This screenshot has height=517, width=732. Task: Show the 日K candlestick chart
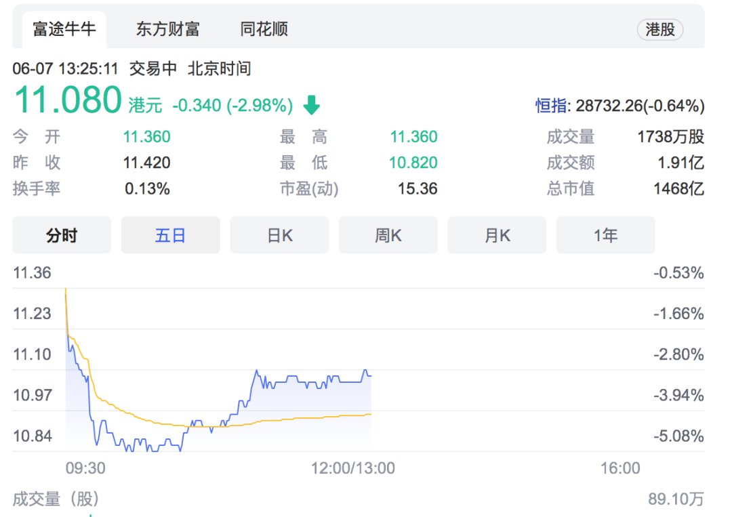coord(279,235)
